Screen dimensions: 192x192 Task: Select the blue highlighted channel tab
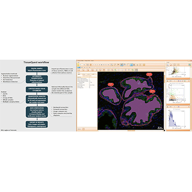[79, 67]
